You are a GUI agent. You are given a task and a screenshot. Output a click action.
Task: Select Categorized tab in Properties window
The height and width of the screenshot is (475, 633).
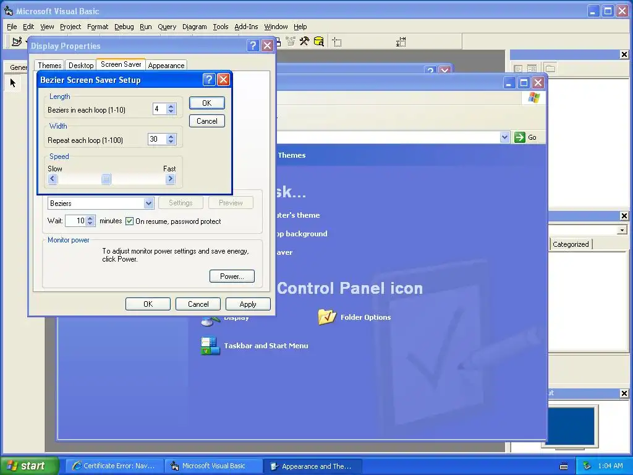[x=571, y=244]
